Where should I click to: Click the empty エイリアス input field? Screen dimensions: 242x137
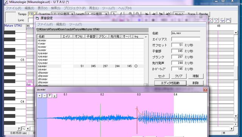(186, 39)
